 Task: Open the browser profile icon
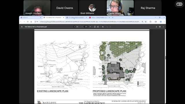(161, 22)
